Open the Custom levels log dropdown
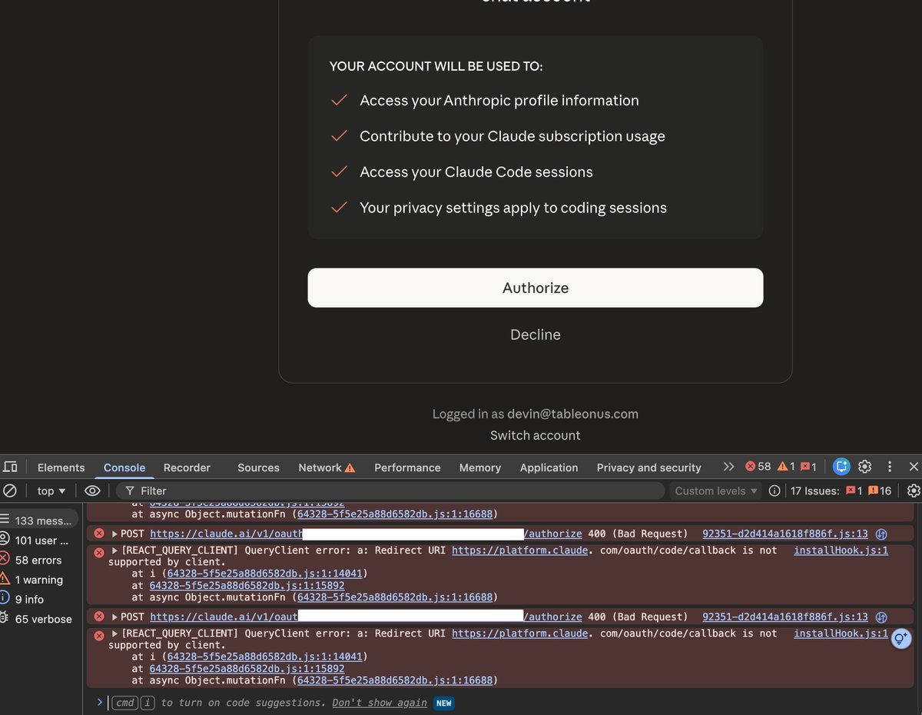This screenshot has height=715, width=922. (717, 491)
